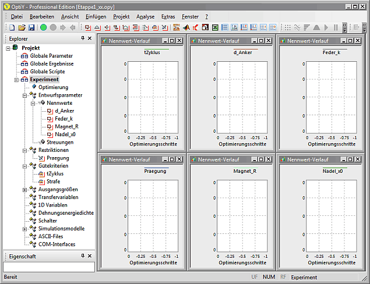
Task: Expand the Ausgangsgrößen node
Action: point(24,189)
